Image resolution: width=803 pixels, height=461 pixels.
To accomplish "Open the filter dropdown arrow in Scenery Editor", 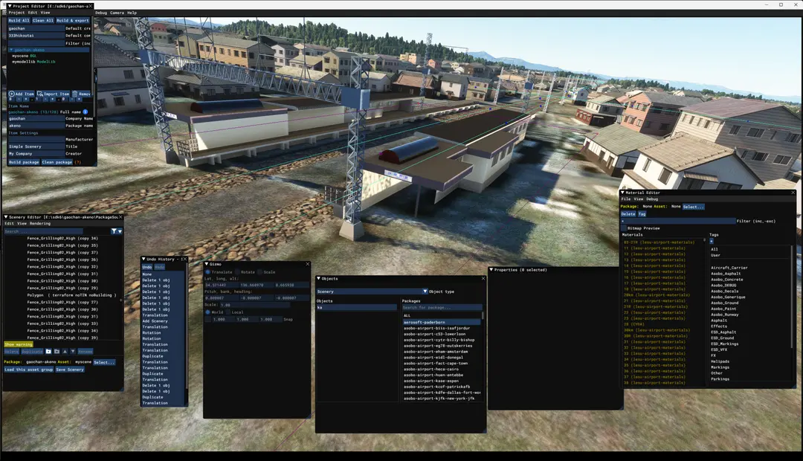I will pyautogui.click(x=120, y=231).
